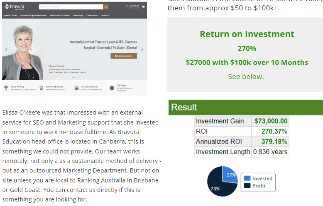Viewport: 323px width, 206px height.
Task: Click the CPD Points circle icon
Action: pos(113,88)
